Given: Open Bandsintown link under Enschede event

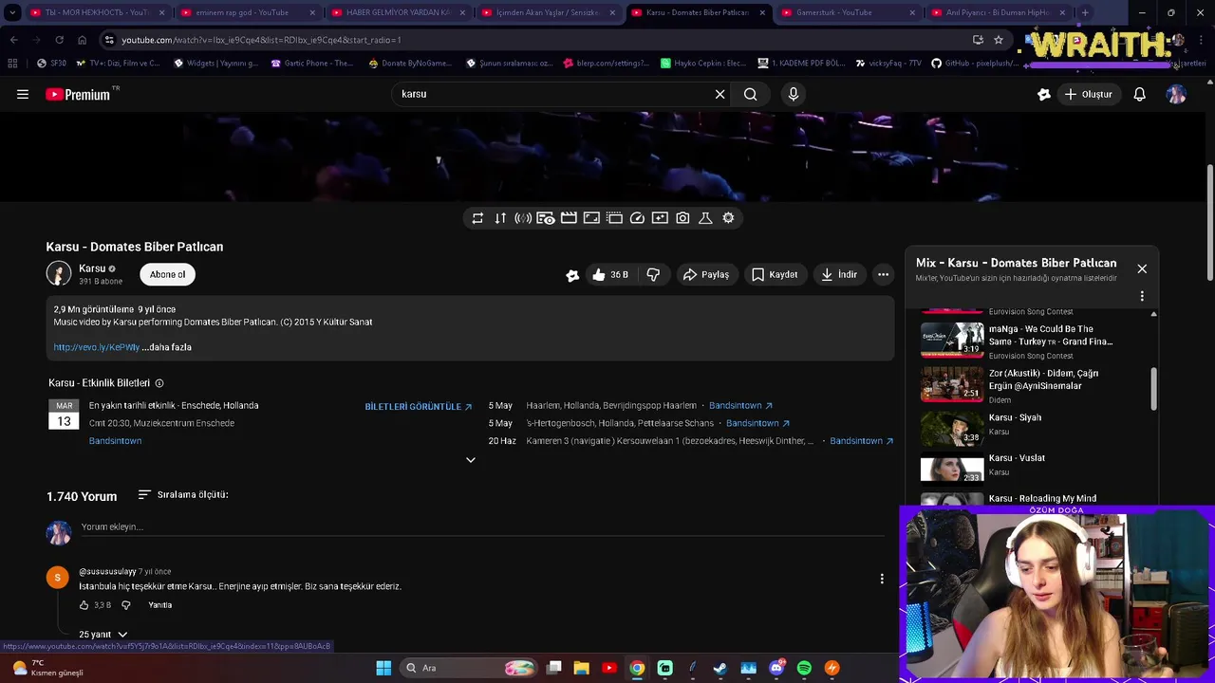Looking at the screenshot, I should tap(115, 441).
